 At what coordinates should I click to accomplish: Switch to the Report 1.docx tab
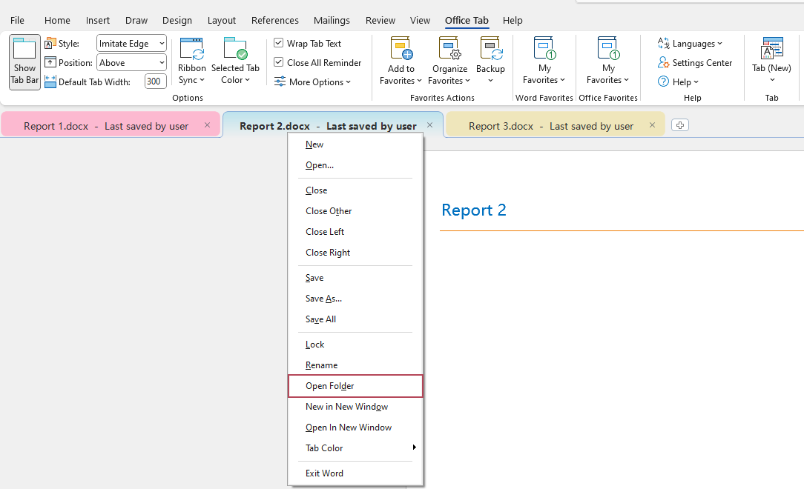pos(106,126)
